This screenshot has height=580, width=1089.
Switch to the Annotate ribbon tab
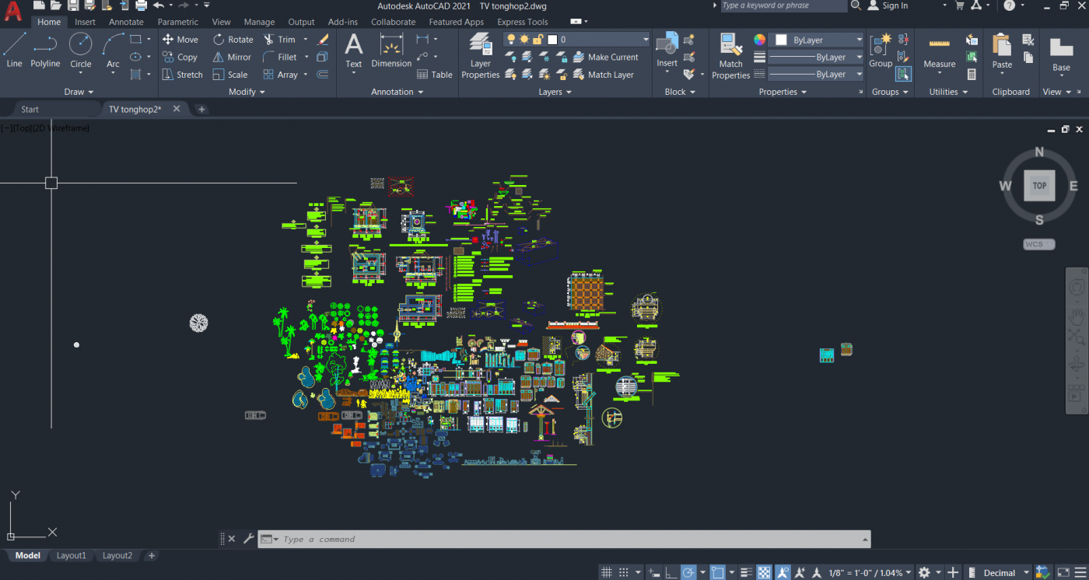click(126, 22)
